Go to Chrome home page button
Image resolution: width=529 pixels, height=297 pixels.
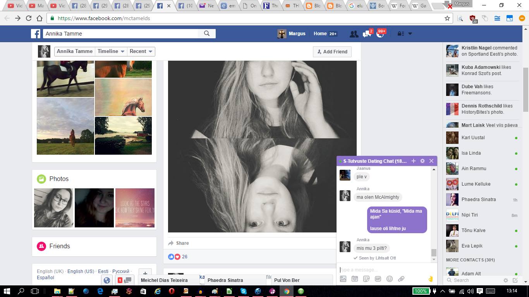(40, 18)
